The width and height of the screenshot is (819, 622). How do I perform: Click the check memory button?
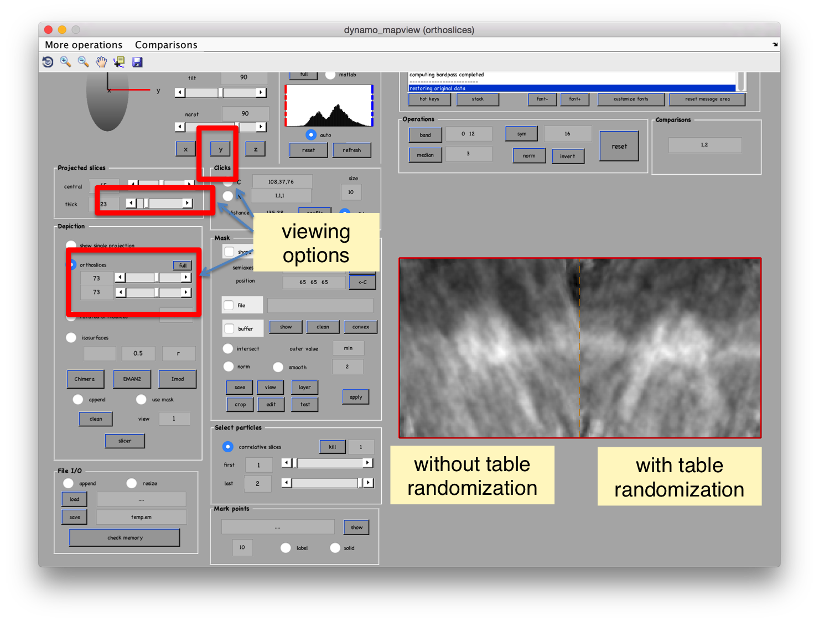click(125, 537)
